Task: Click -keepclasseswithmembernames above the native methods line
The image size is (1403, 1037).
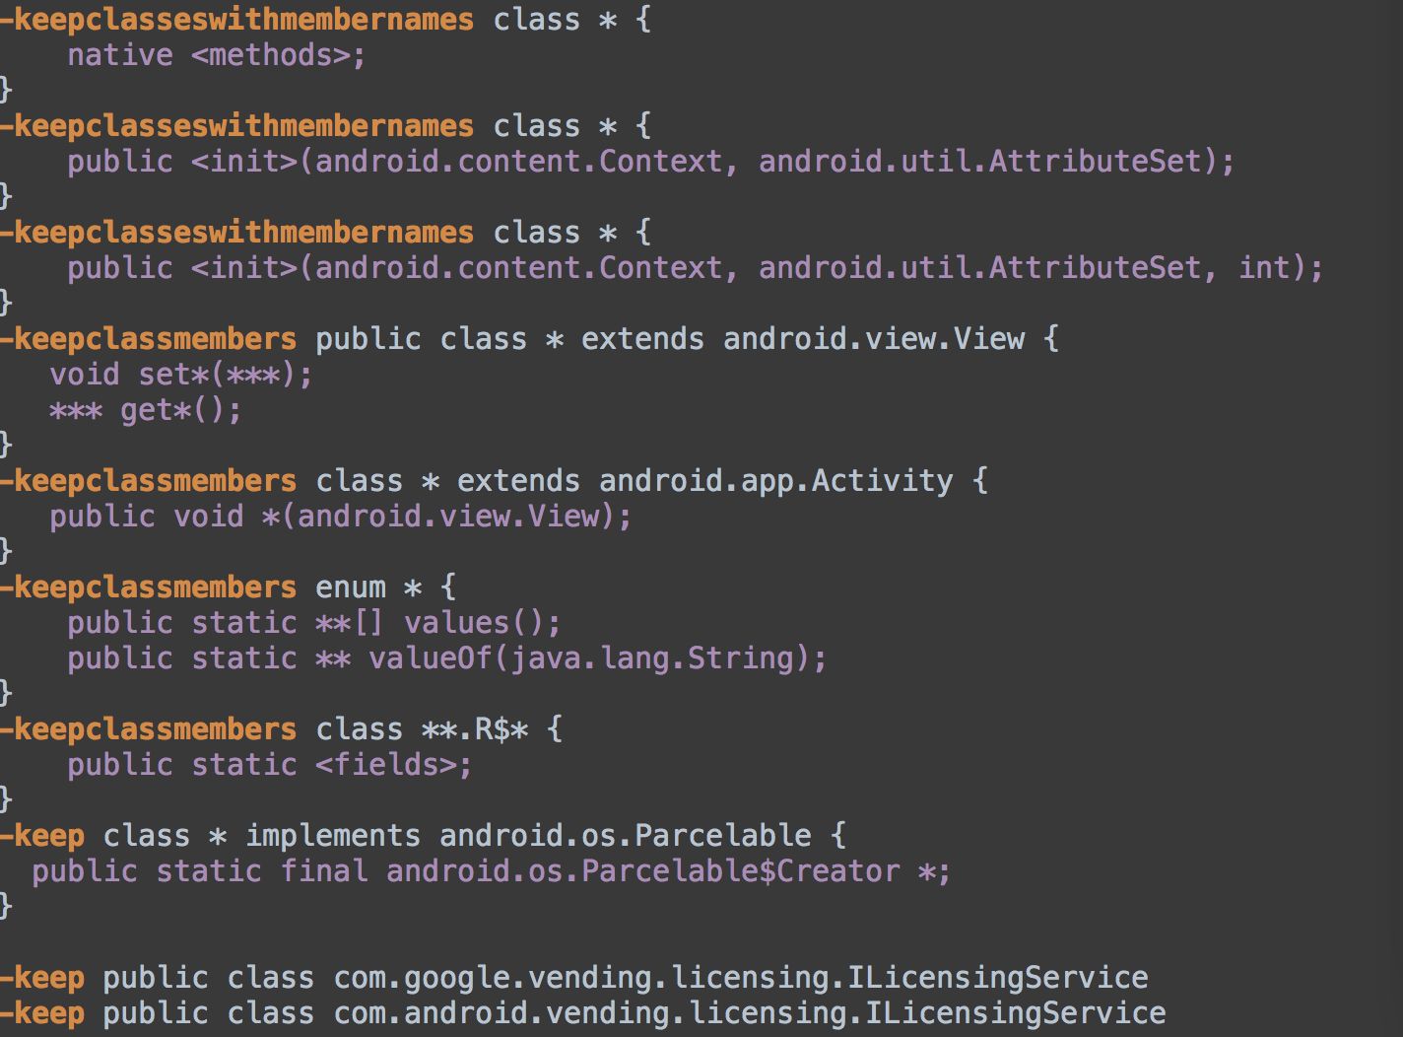Action: tap(237, 19)
